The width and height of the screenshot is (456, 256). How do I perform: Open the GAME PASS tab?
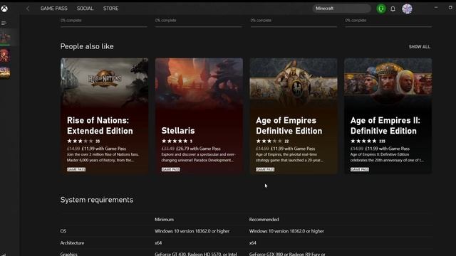54,9
